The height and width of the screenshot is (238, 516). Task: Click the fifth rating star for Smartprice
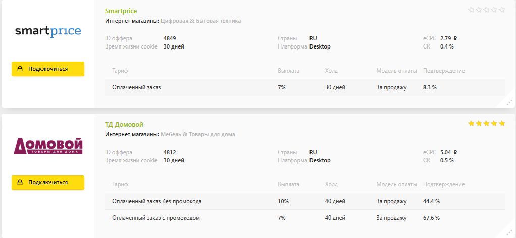pyautogui.click(x=502, y=10)
